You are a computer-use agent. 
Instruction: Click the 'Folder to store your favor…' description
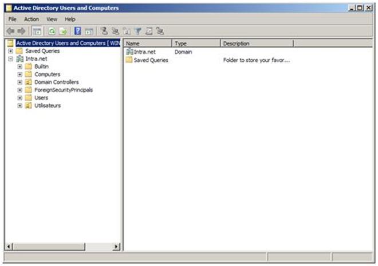pos(257,60)
